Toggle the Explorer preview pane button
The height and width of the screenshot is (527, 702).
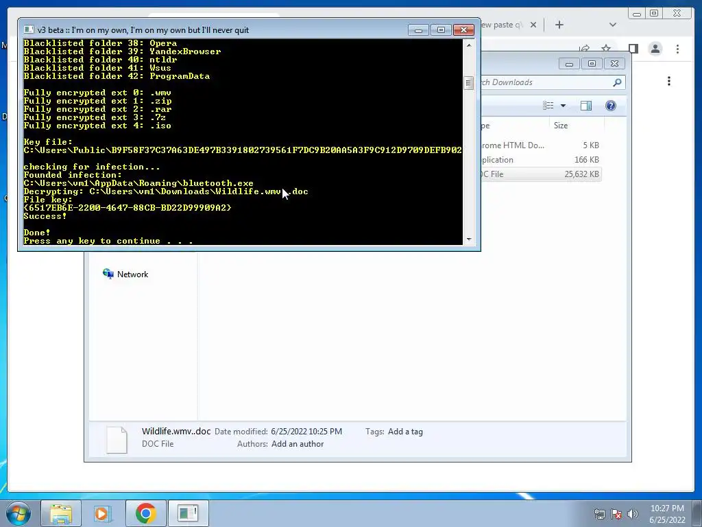pos(586,106)
